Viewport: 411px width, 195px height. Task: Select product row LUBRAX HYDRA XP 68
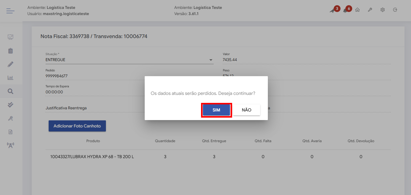[x=218, y=157]
